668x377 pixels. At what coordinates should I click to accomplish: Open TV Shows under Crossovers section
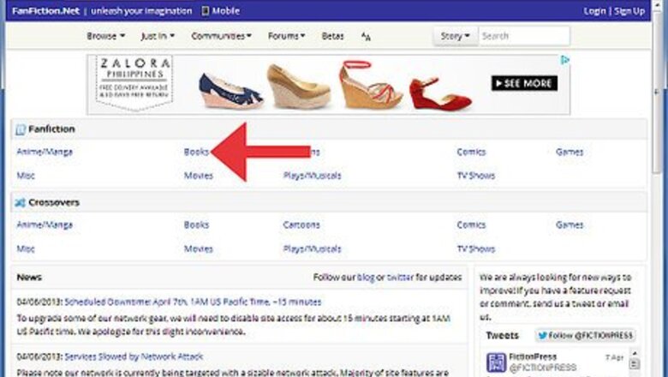pos(475,248)
